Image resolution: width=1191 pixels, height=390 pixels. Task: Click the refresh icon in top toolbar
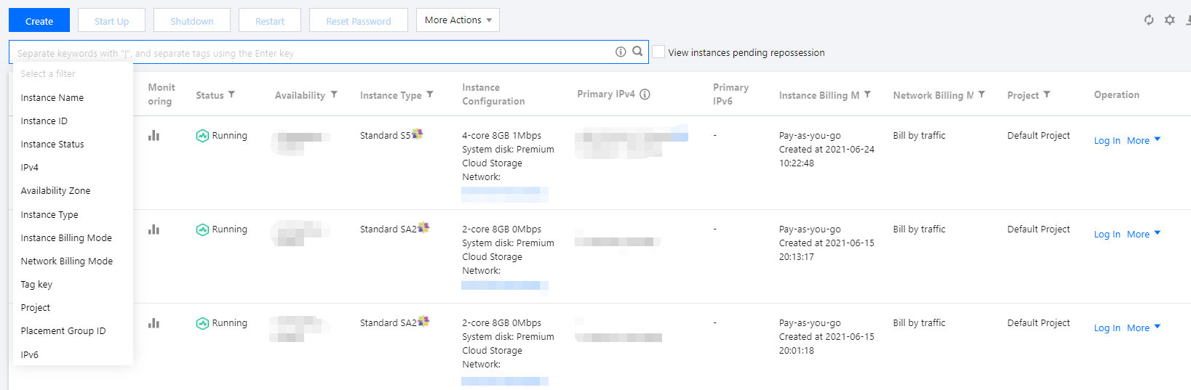coord(1149,20)
